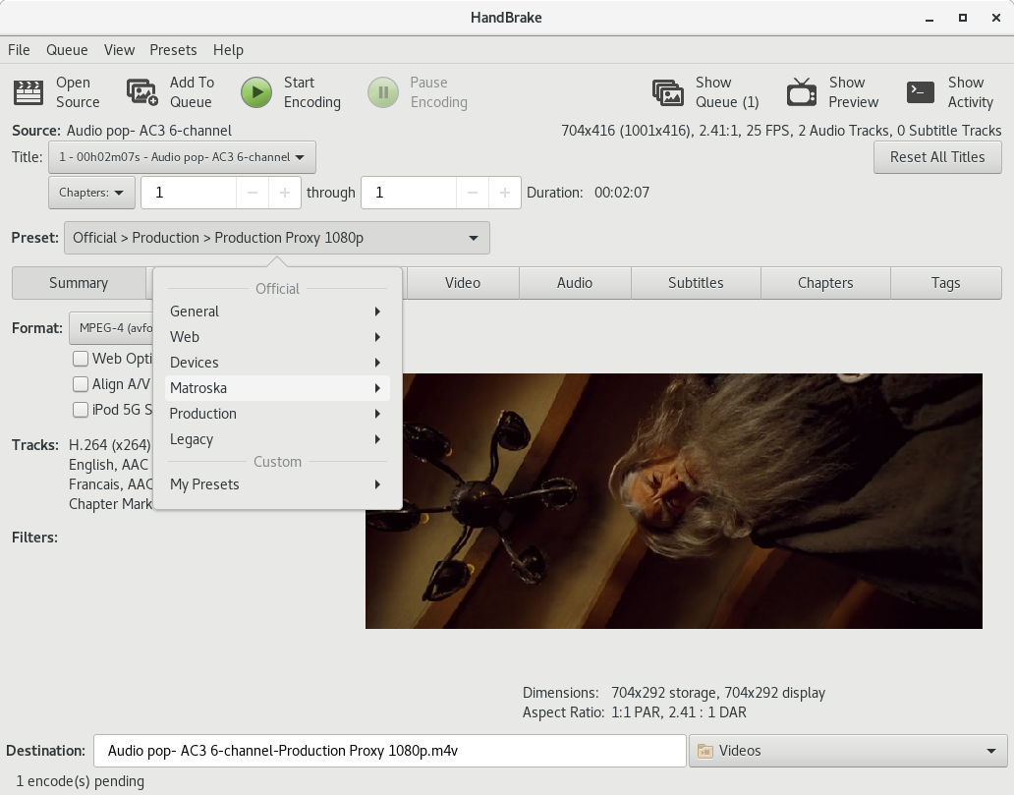Increase the ending chapter with the plus button
The image size is (1014, 795).
coord(504,193)
